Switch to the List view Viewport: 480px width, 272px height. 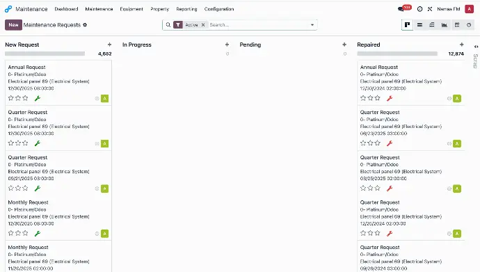click(x=419, y=25)
